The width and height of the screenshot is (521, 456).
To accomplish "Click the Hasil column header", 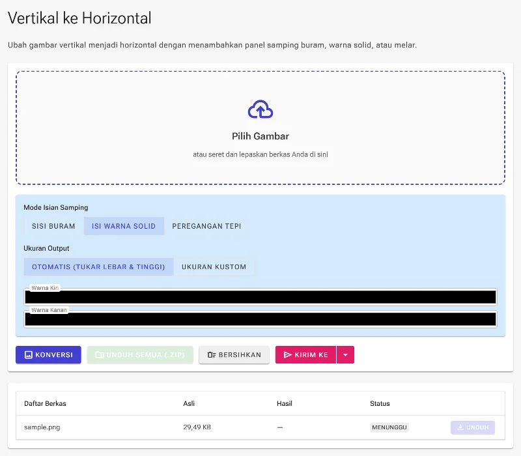I will 285,403.
